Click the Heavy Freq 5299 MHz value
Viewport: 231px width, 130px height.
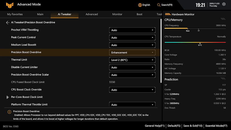click(221, 99)
